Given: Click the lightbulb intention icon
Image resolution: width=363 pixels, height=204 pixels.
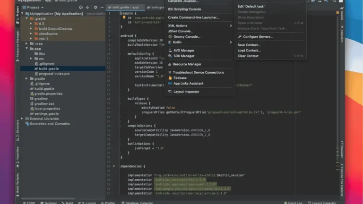Looking at the screenshot, I should pos(124,17).
